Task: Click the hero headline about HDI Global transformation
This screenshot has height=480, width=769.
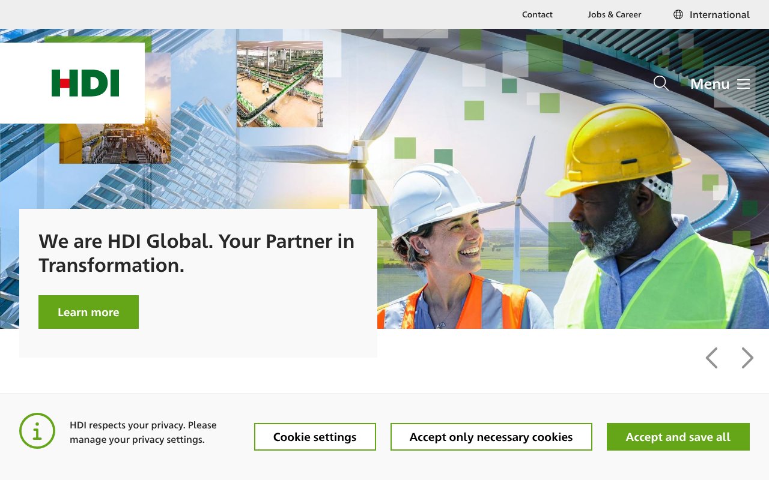Action: (x=196, y=252)
